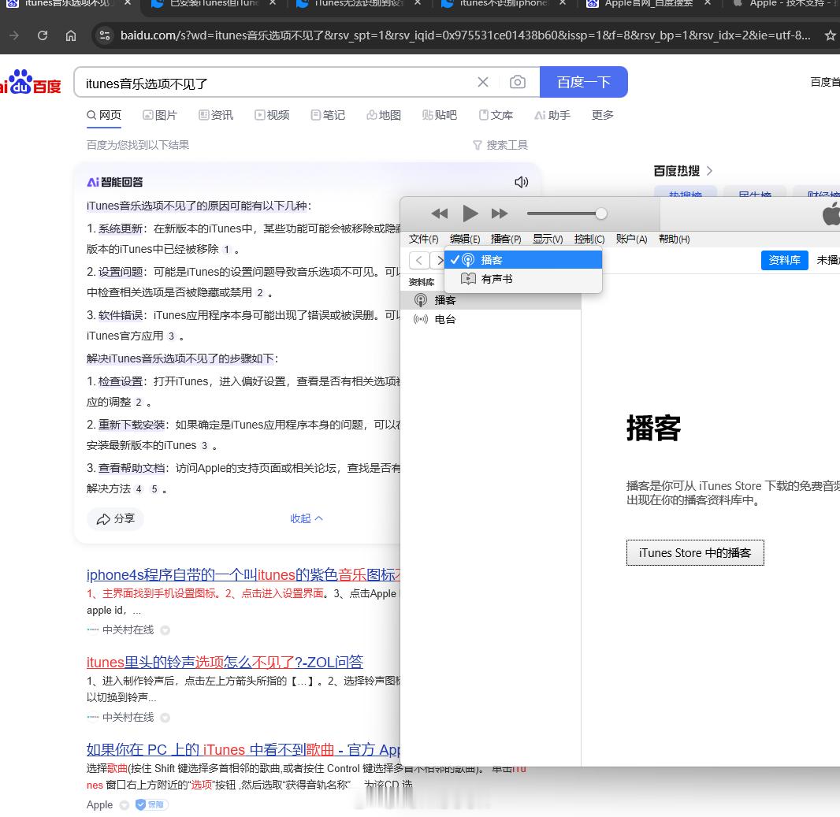Click the Apple logo in iTunes header

click(x=831, y=214)
